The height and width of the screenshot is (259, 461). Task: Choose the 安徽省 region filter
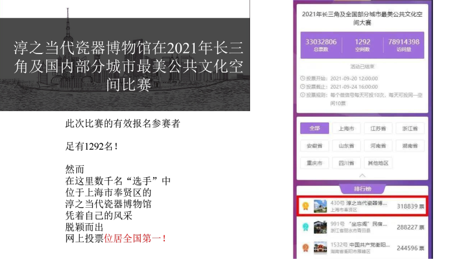tap(315, 146)
